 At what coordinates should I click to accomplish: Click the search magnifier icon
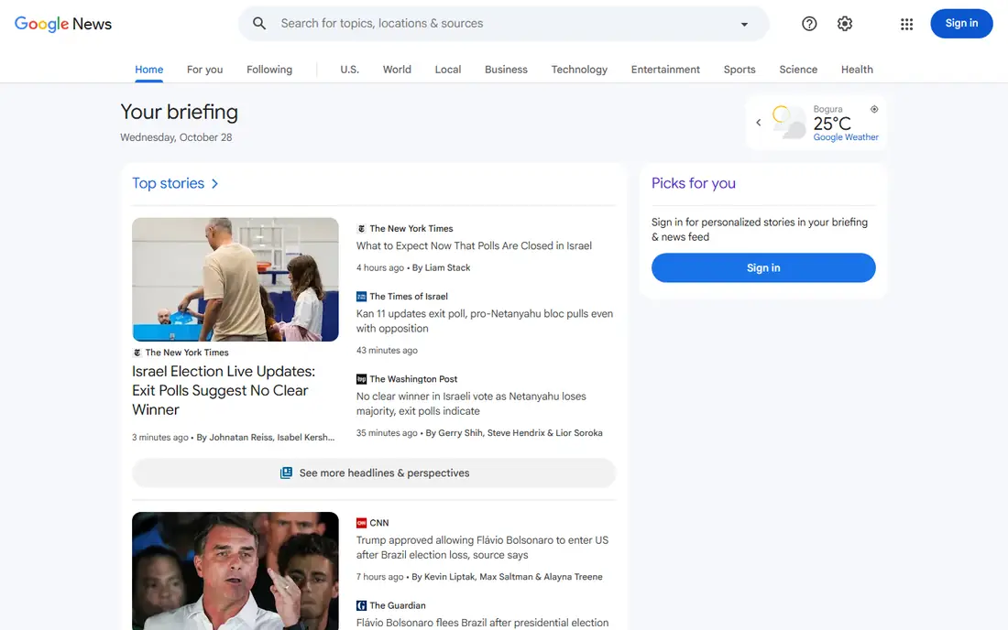[x=259, y=23]
